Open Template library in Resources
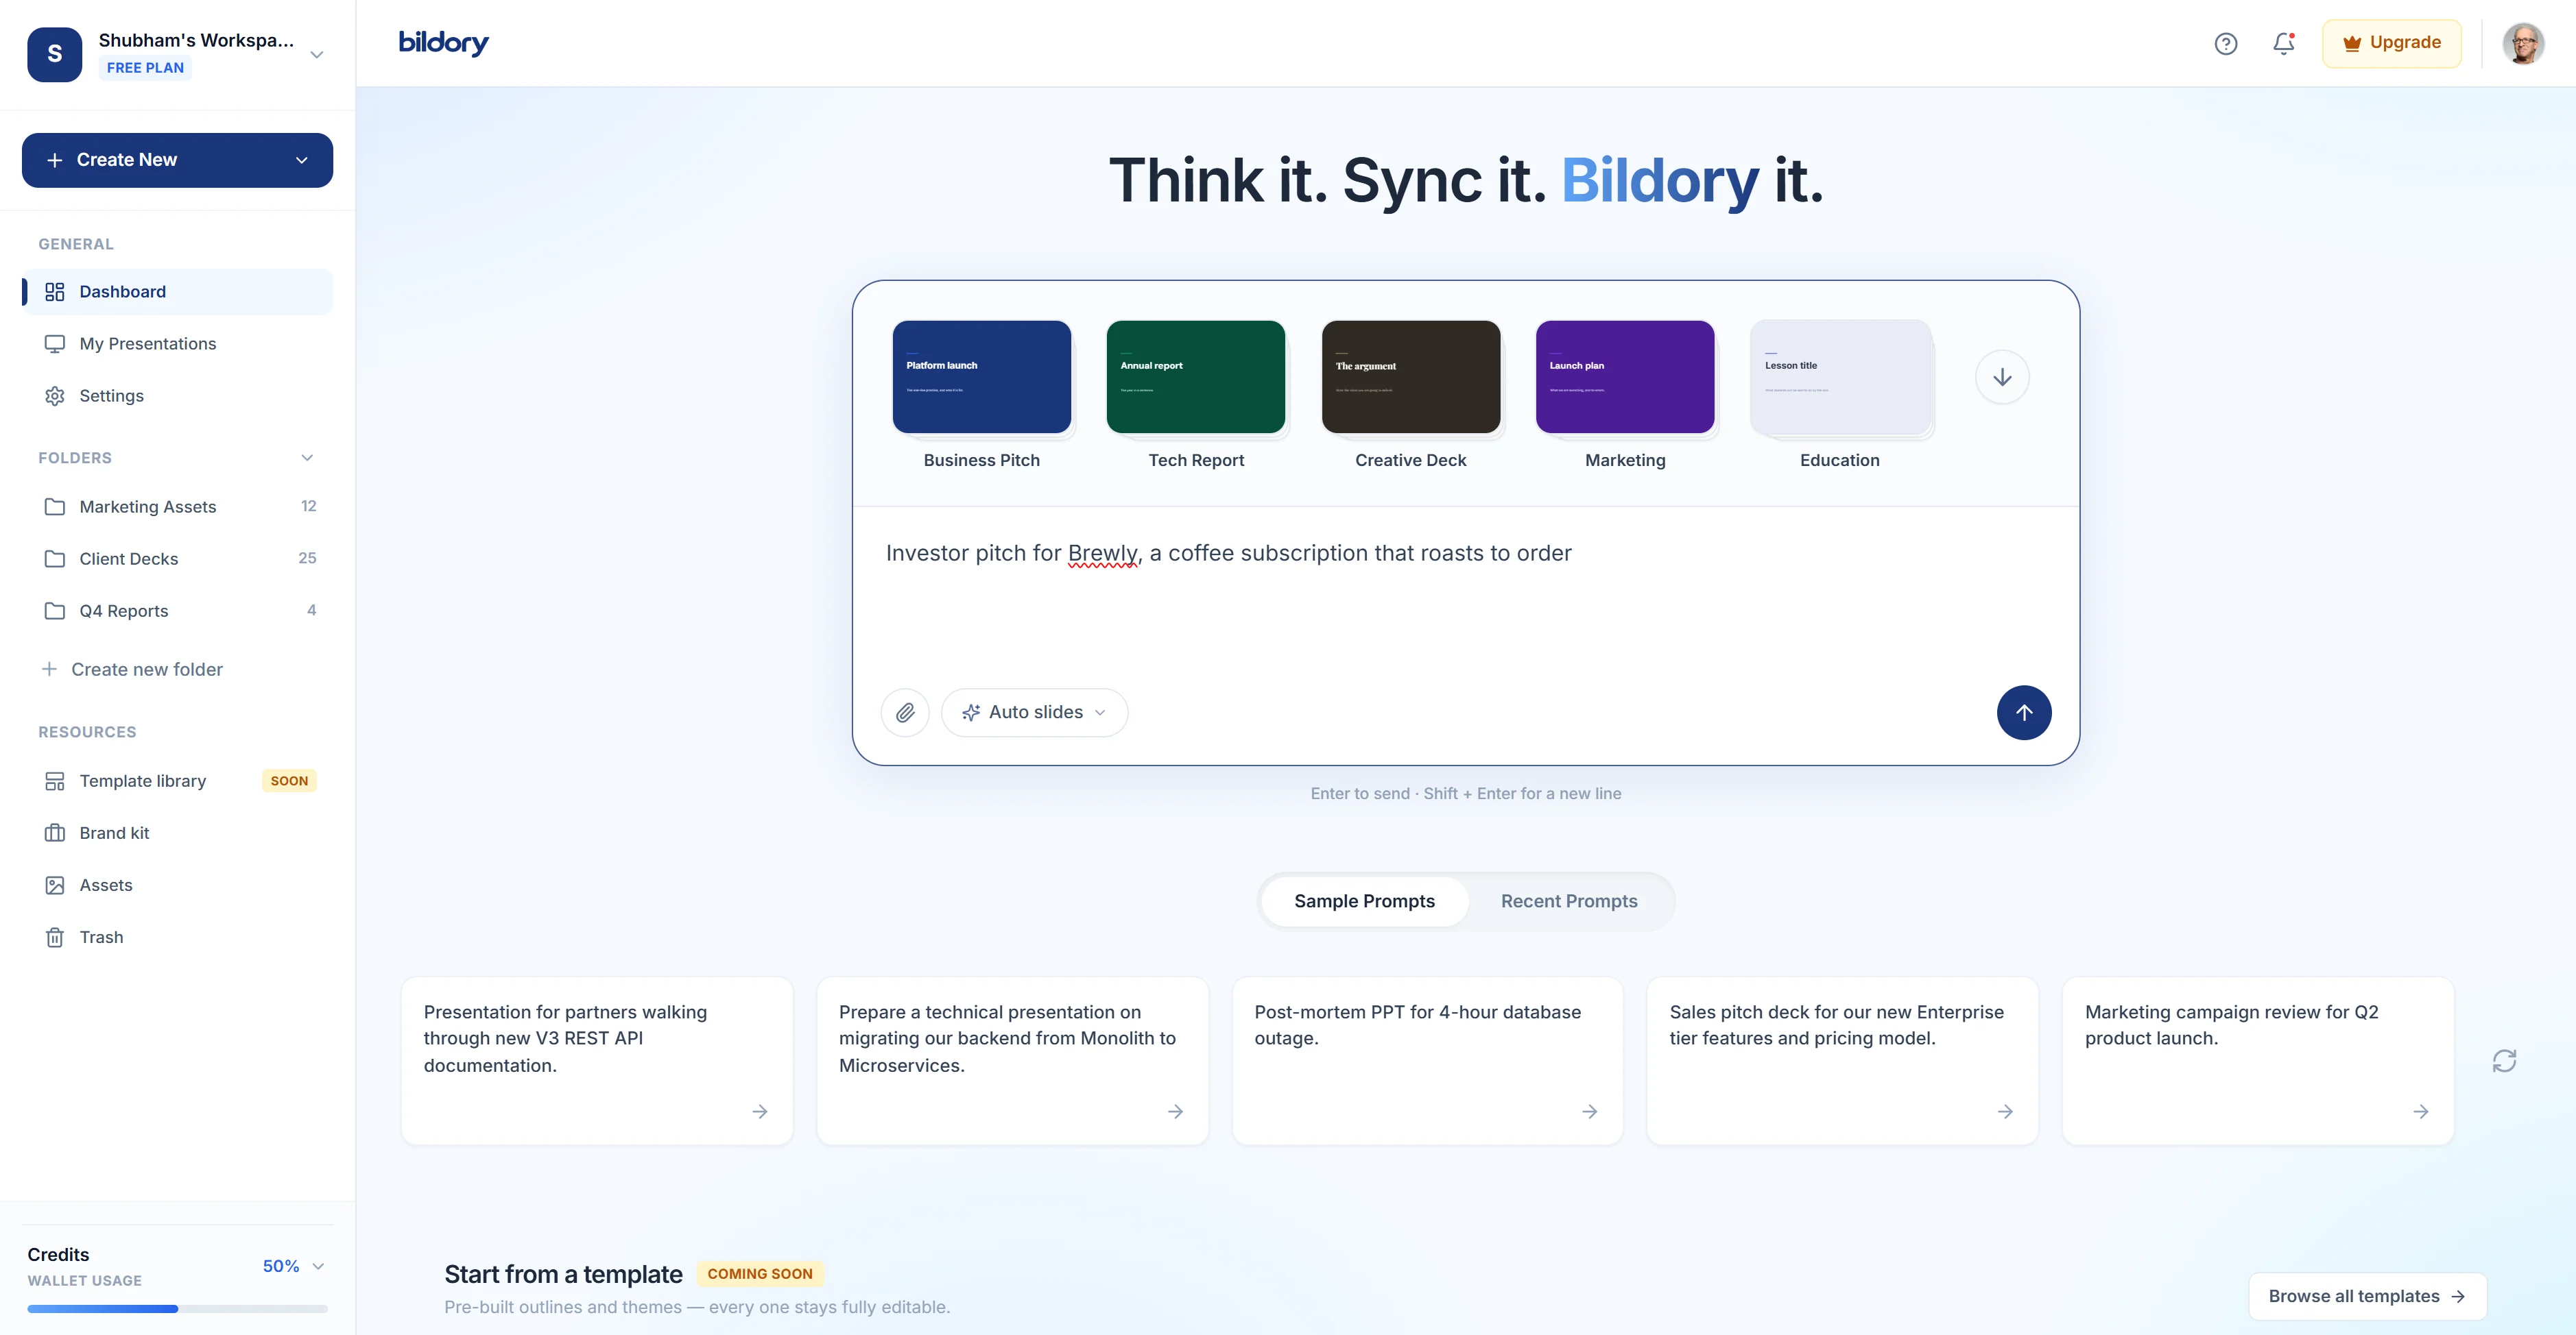 (x=177, y=781)
